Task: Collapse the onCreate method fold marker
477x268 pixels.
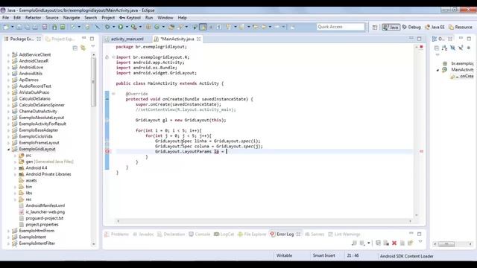Action: 113,94
